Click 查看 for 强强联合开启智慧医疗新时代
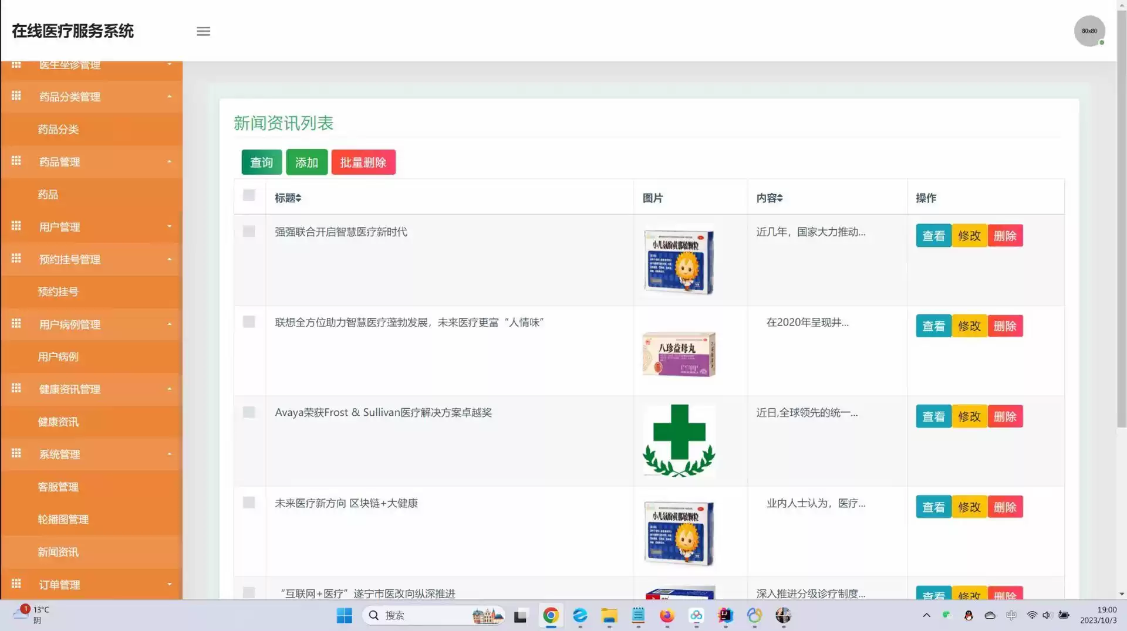Viewport: 1127px width, 631px height. click(x=933, y=236)
